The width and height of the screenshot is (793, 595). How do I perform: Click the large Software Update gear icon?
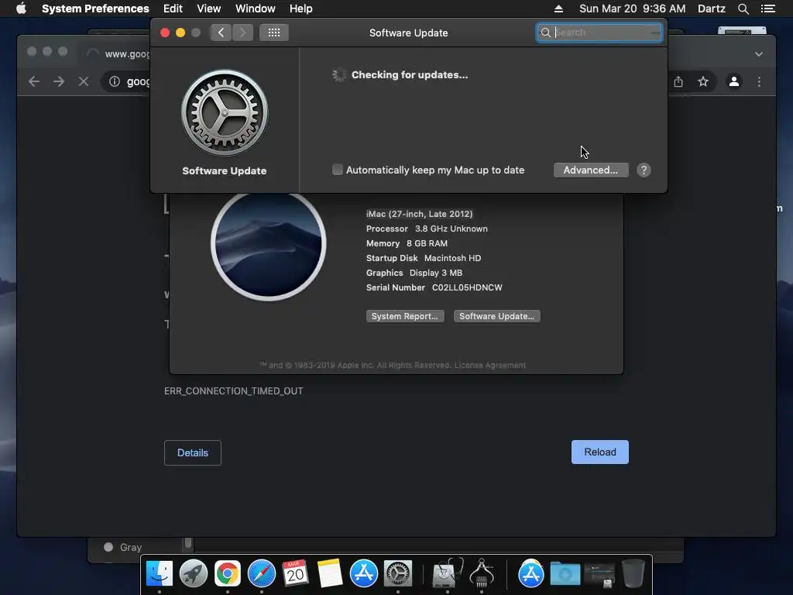225,113
